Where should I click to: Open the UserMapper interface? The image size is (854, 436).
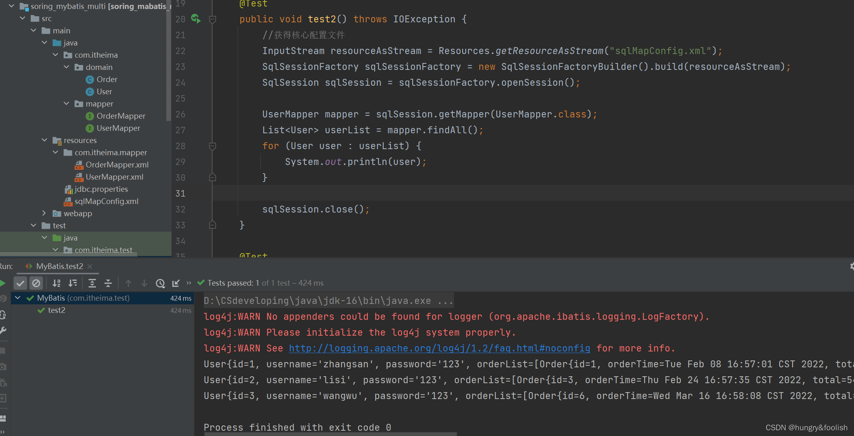pyautogui.click(x=118, y=128)
